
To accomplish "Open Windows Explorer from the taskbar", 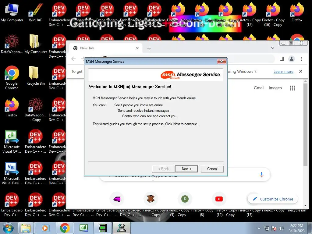I will (26, 228).
